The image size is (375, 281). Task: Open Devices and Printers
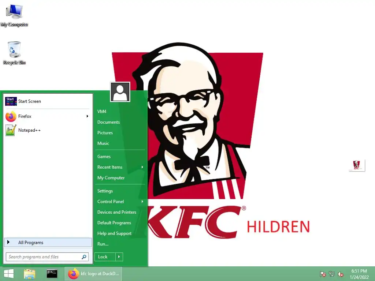[x=117, y=212]
